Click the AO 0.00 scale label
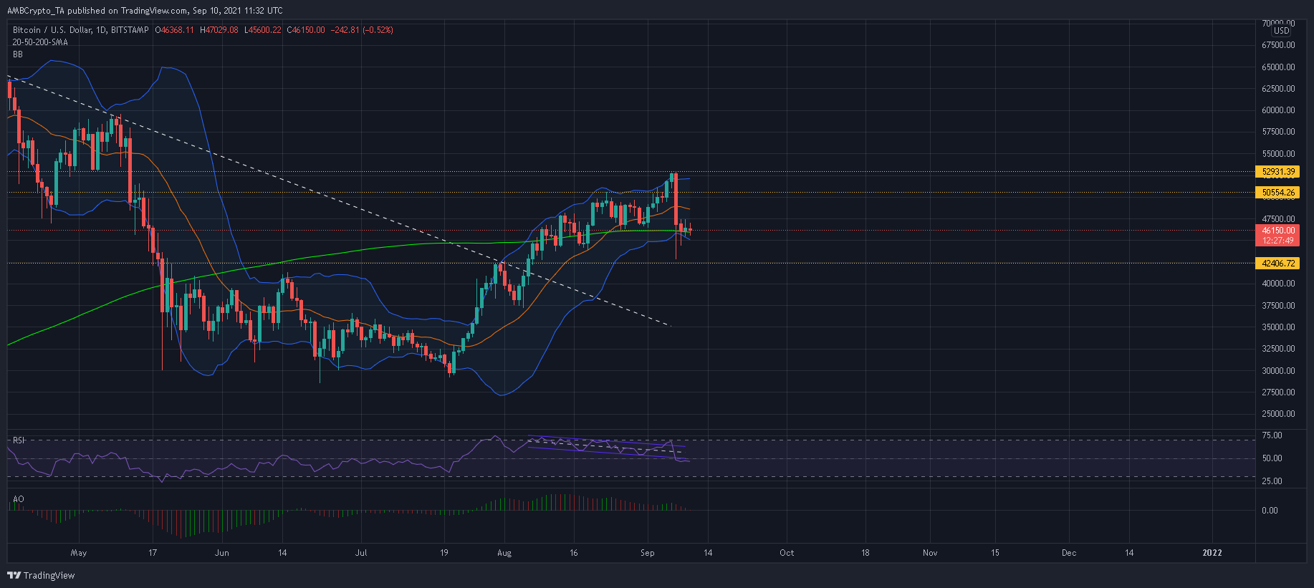Image resolution: width=1314 pixels, height=588 pixels. click(1270, 511)
